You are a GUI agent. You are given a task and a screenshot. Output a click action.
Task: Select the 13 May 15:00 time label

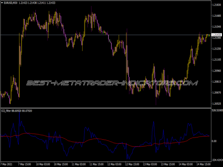[x=166, y=164]
